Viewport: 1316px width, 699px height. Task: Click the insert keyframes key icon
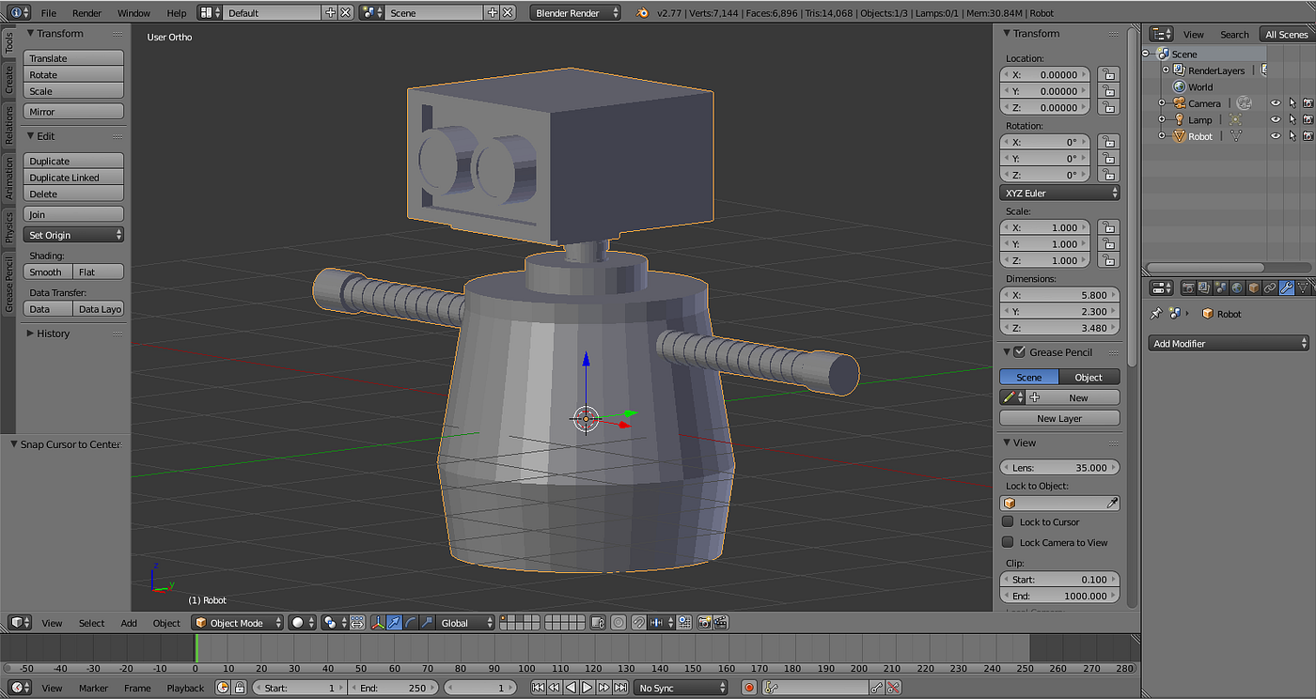877,688
